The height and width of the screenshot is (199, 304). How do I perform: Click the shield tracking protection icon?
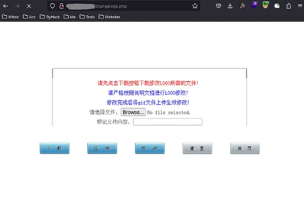pyautogui.click(x=52, y=6)
